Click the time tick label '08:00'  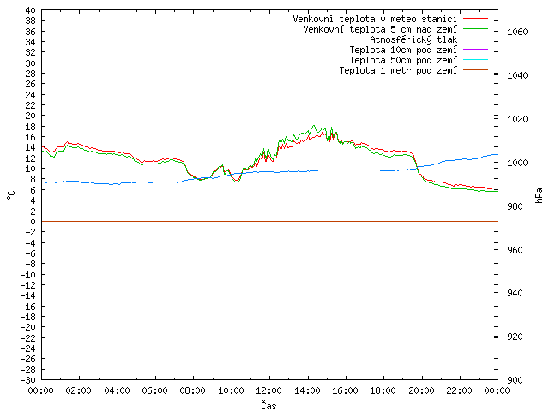[x=193, y=390]
